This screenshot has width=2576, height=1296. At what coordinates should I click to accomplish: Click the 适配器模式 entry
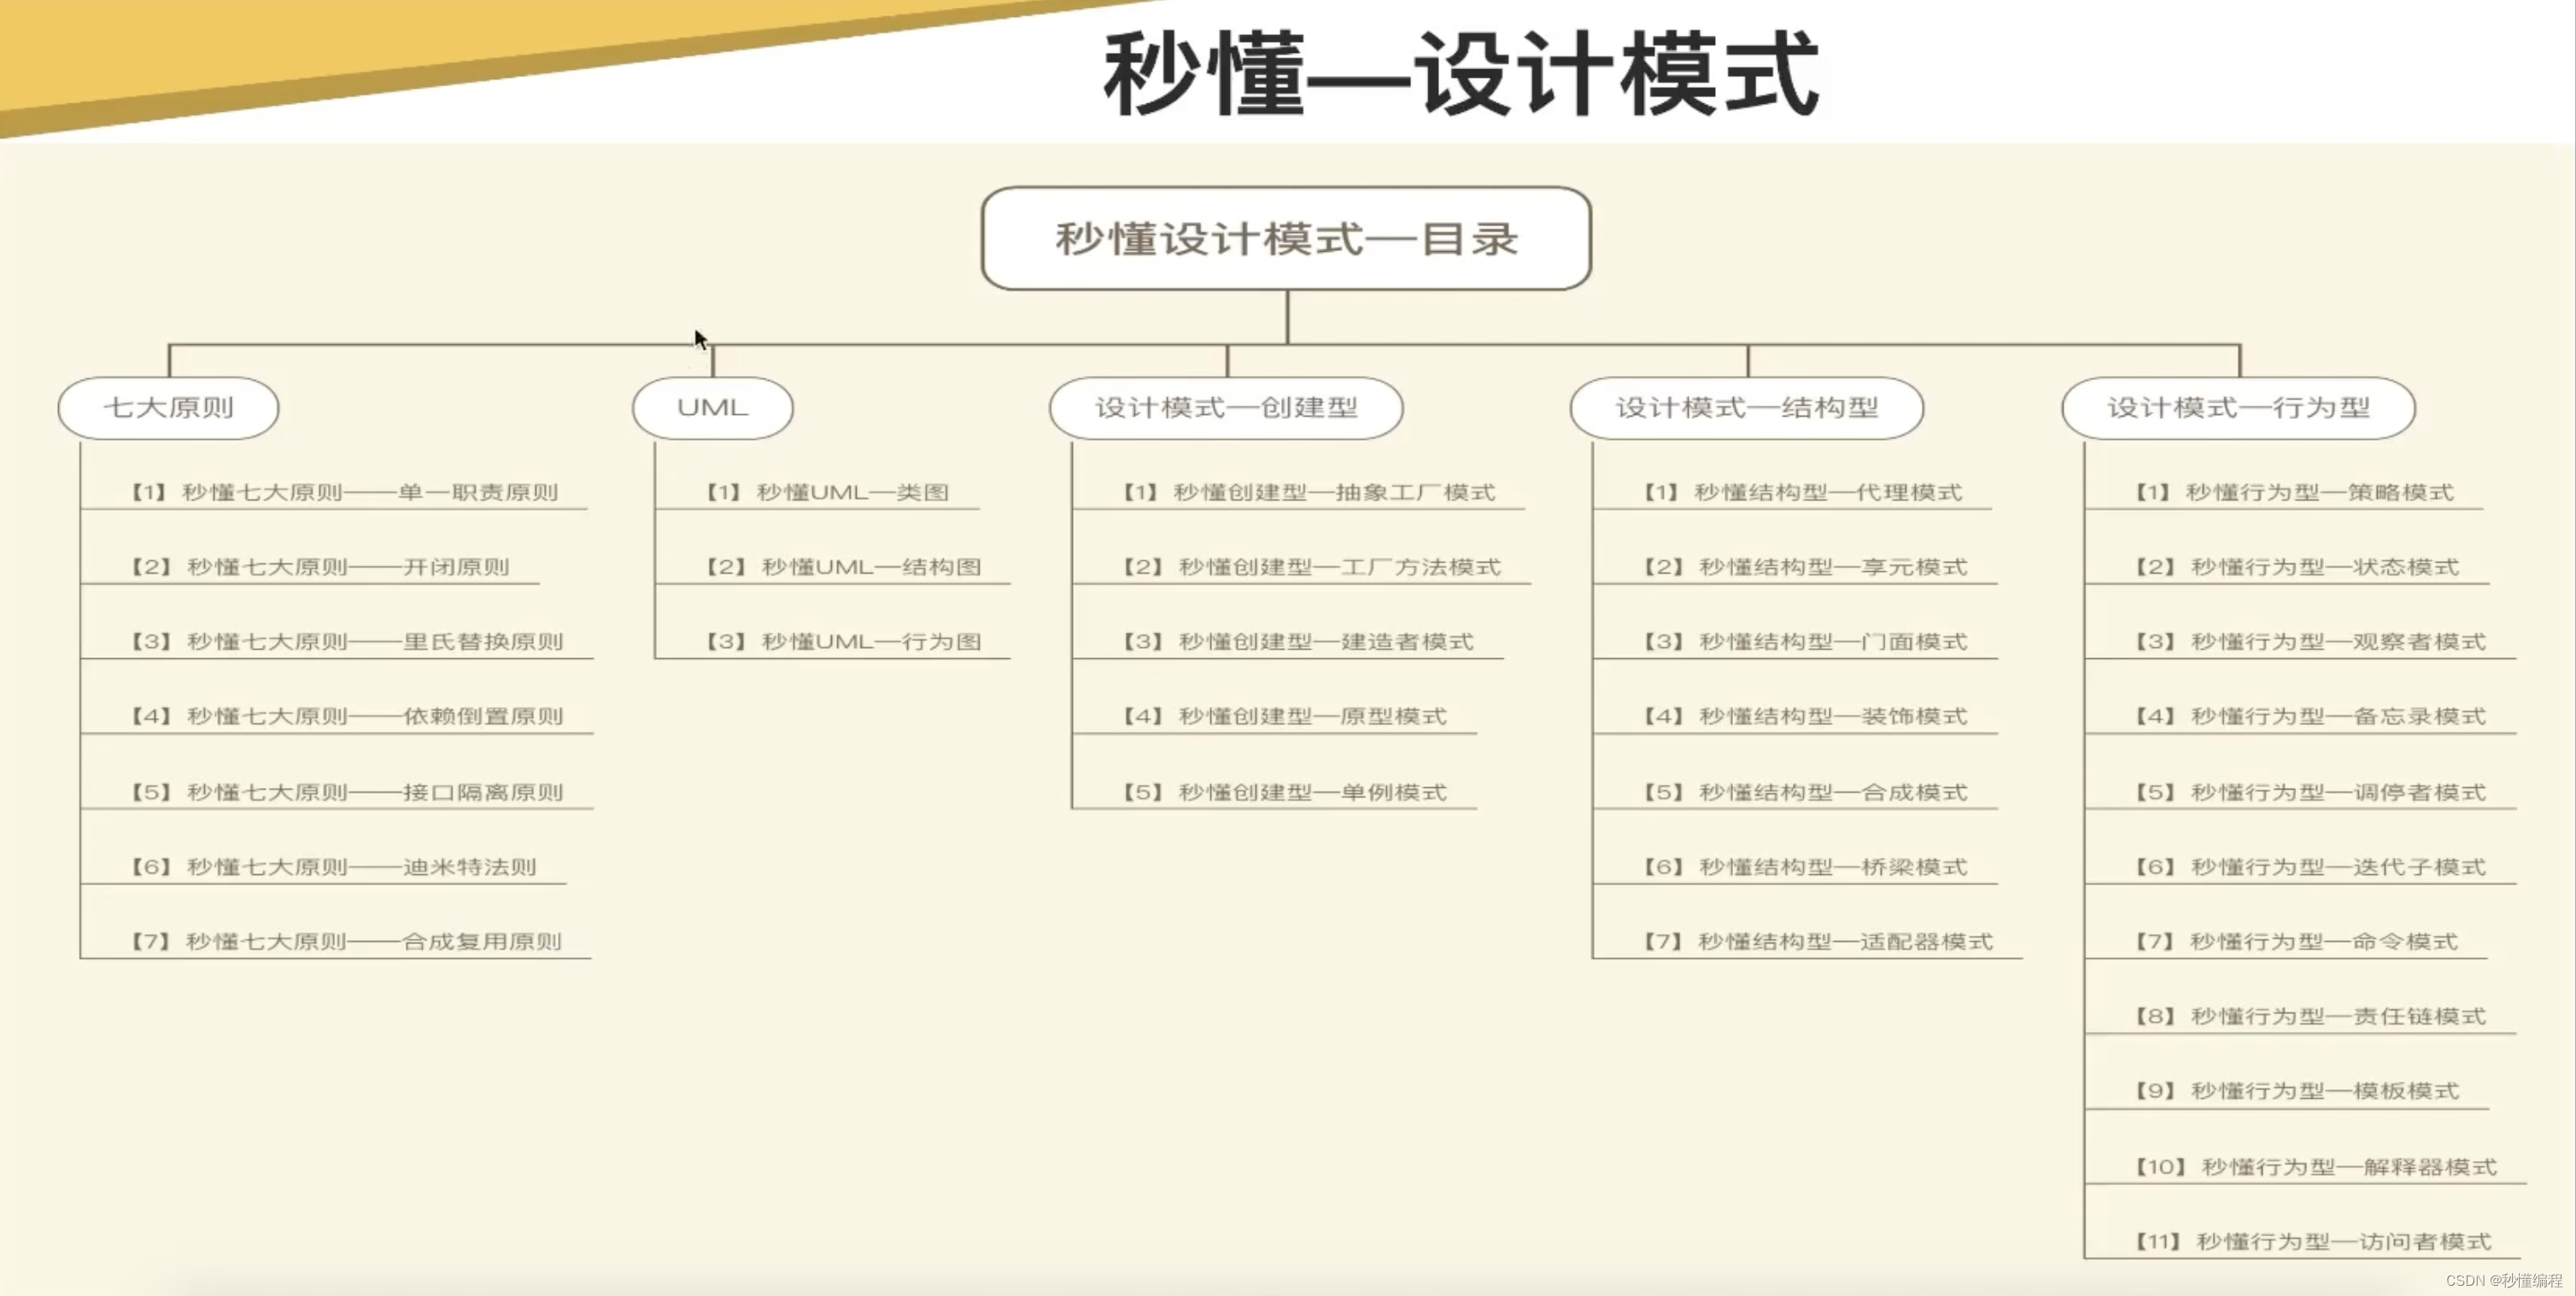tap(1818, 942)
